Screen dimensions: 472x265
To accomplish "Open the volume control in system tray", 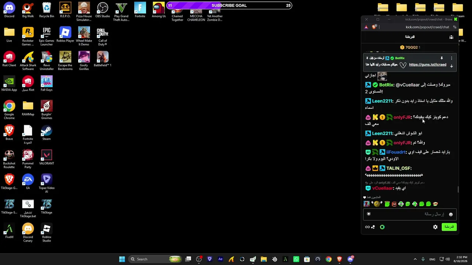I will click(448, 259).
